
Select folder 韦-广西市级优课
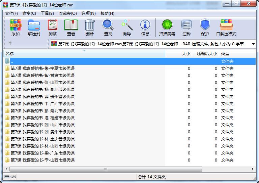(42, 103)
